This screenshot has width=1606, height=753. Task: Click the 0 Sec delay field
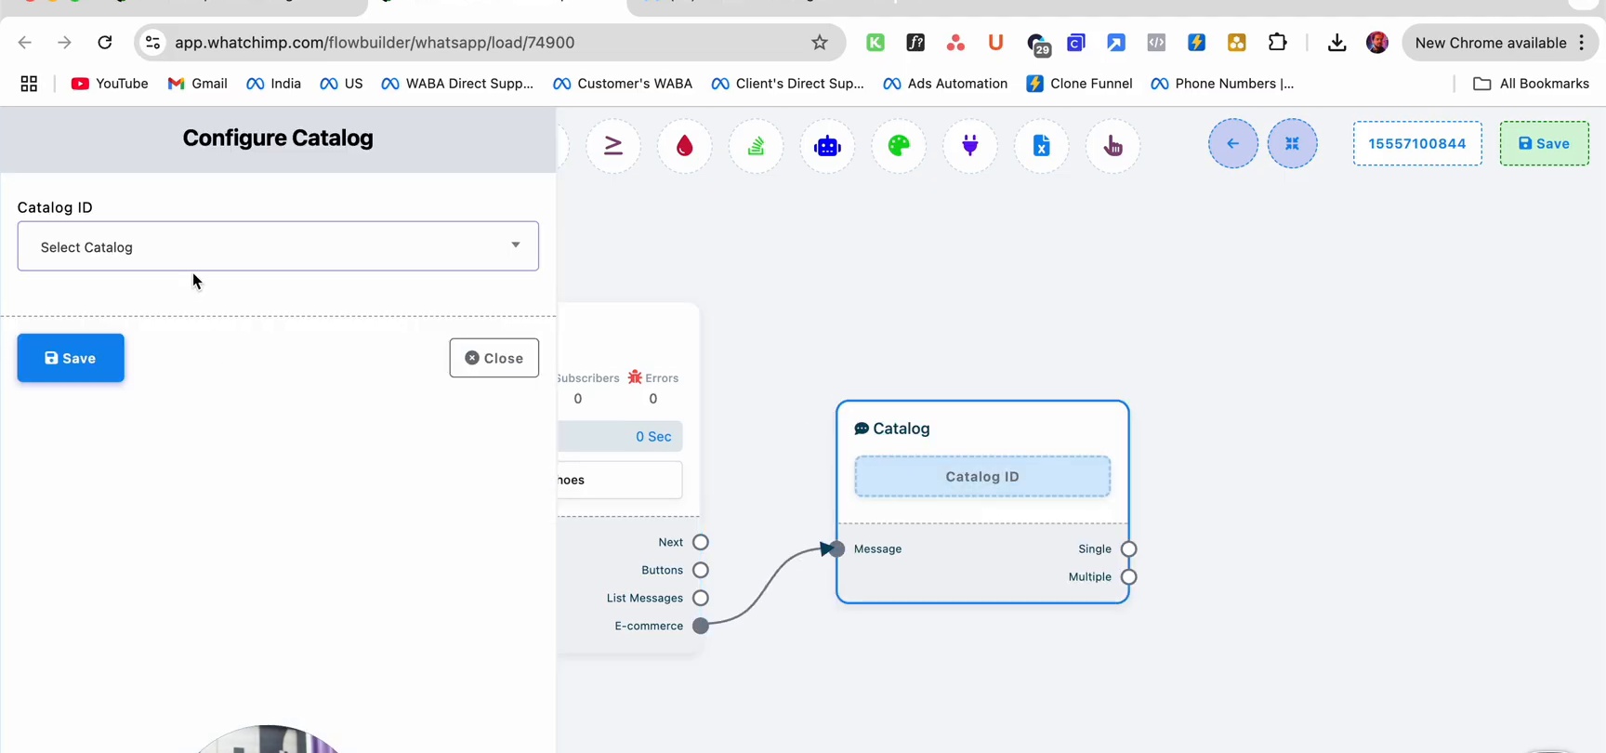point(620,436)
